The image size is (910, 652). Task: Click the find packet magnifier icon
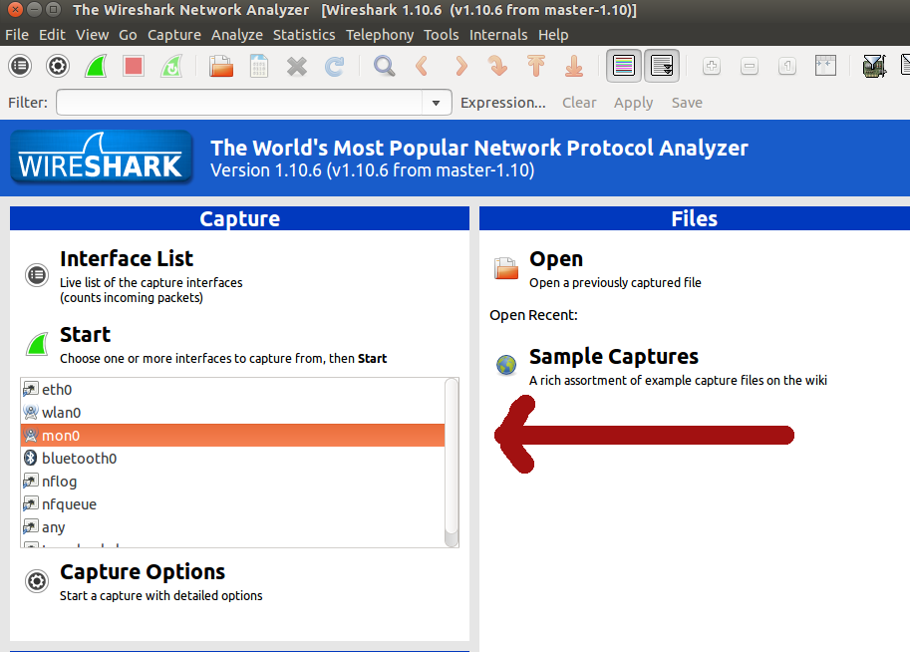(384, 67)
